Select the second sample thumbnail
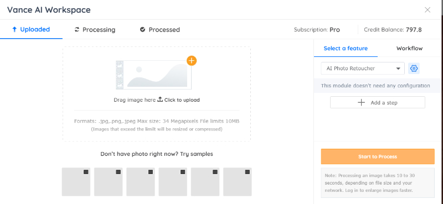 (x=108, y=182)
